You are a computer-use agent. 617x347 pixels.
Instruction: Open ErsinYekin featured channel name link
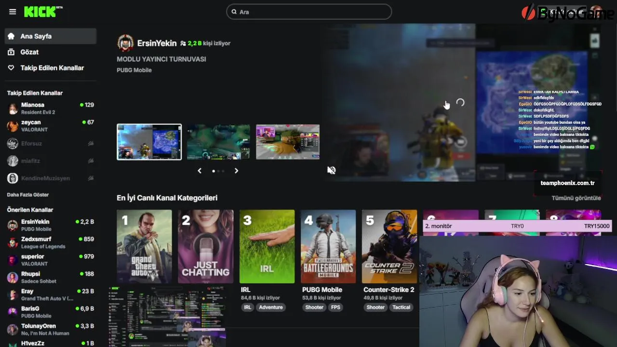point(157,43)
